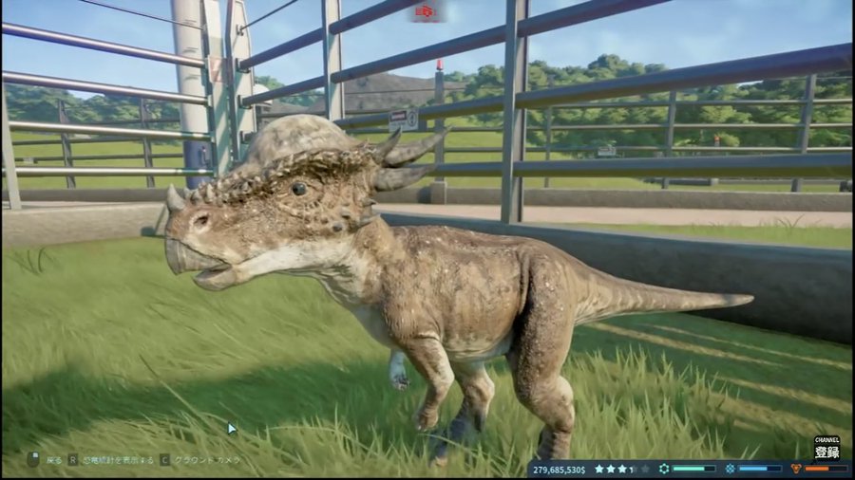The width and height of the screenshot is (855, 480).
Task: Click the 279,685,530$ money display
Action: (x=559, y=470)
